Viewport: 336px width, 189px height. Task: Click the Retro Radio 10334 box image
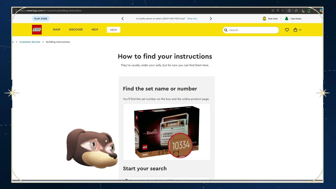167,132
